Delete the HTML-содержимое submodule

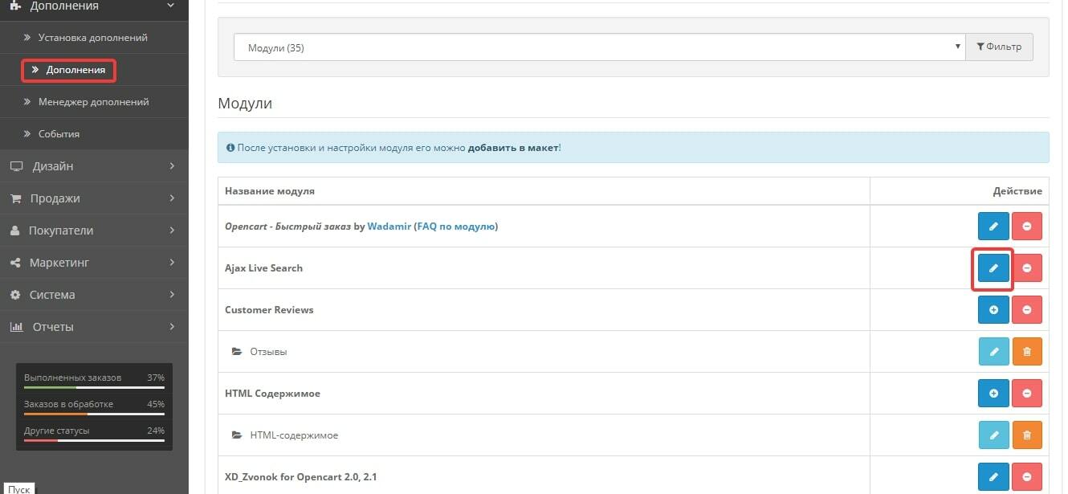[x=1026, y=435]
